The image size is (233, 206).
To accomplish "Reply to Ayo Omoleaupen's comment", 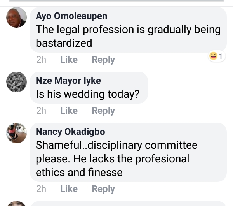I will (103, 60).
